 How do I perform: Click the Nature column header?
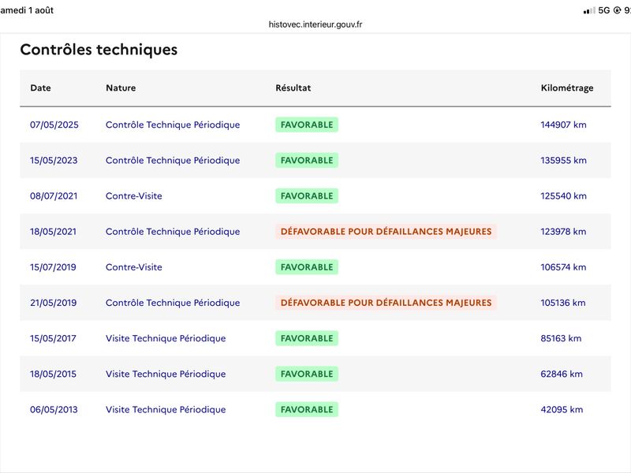click(x=121, y=88)
